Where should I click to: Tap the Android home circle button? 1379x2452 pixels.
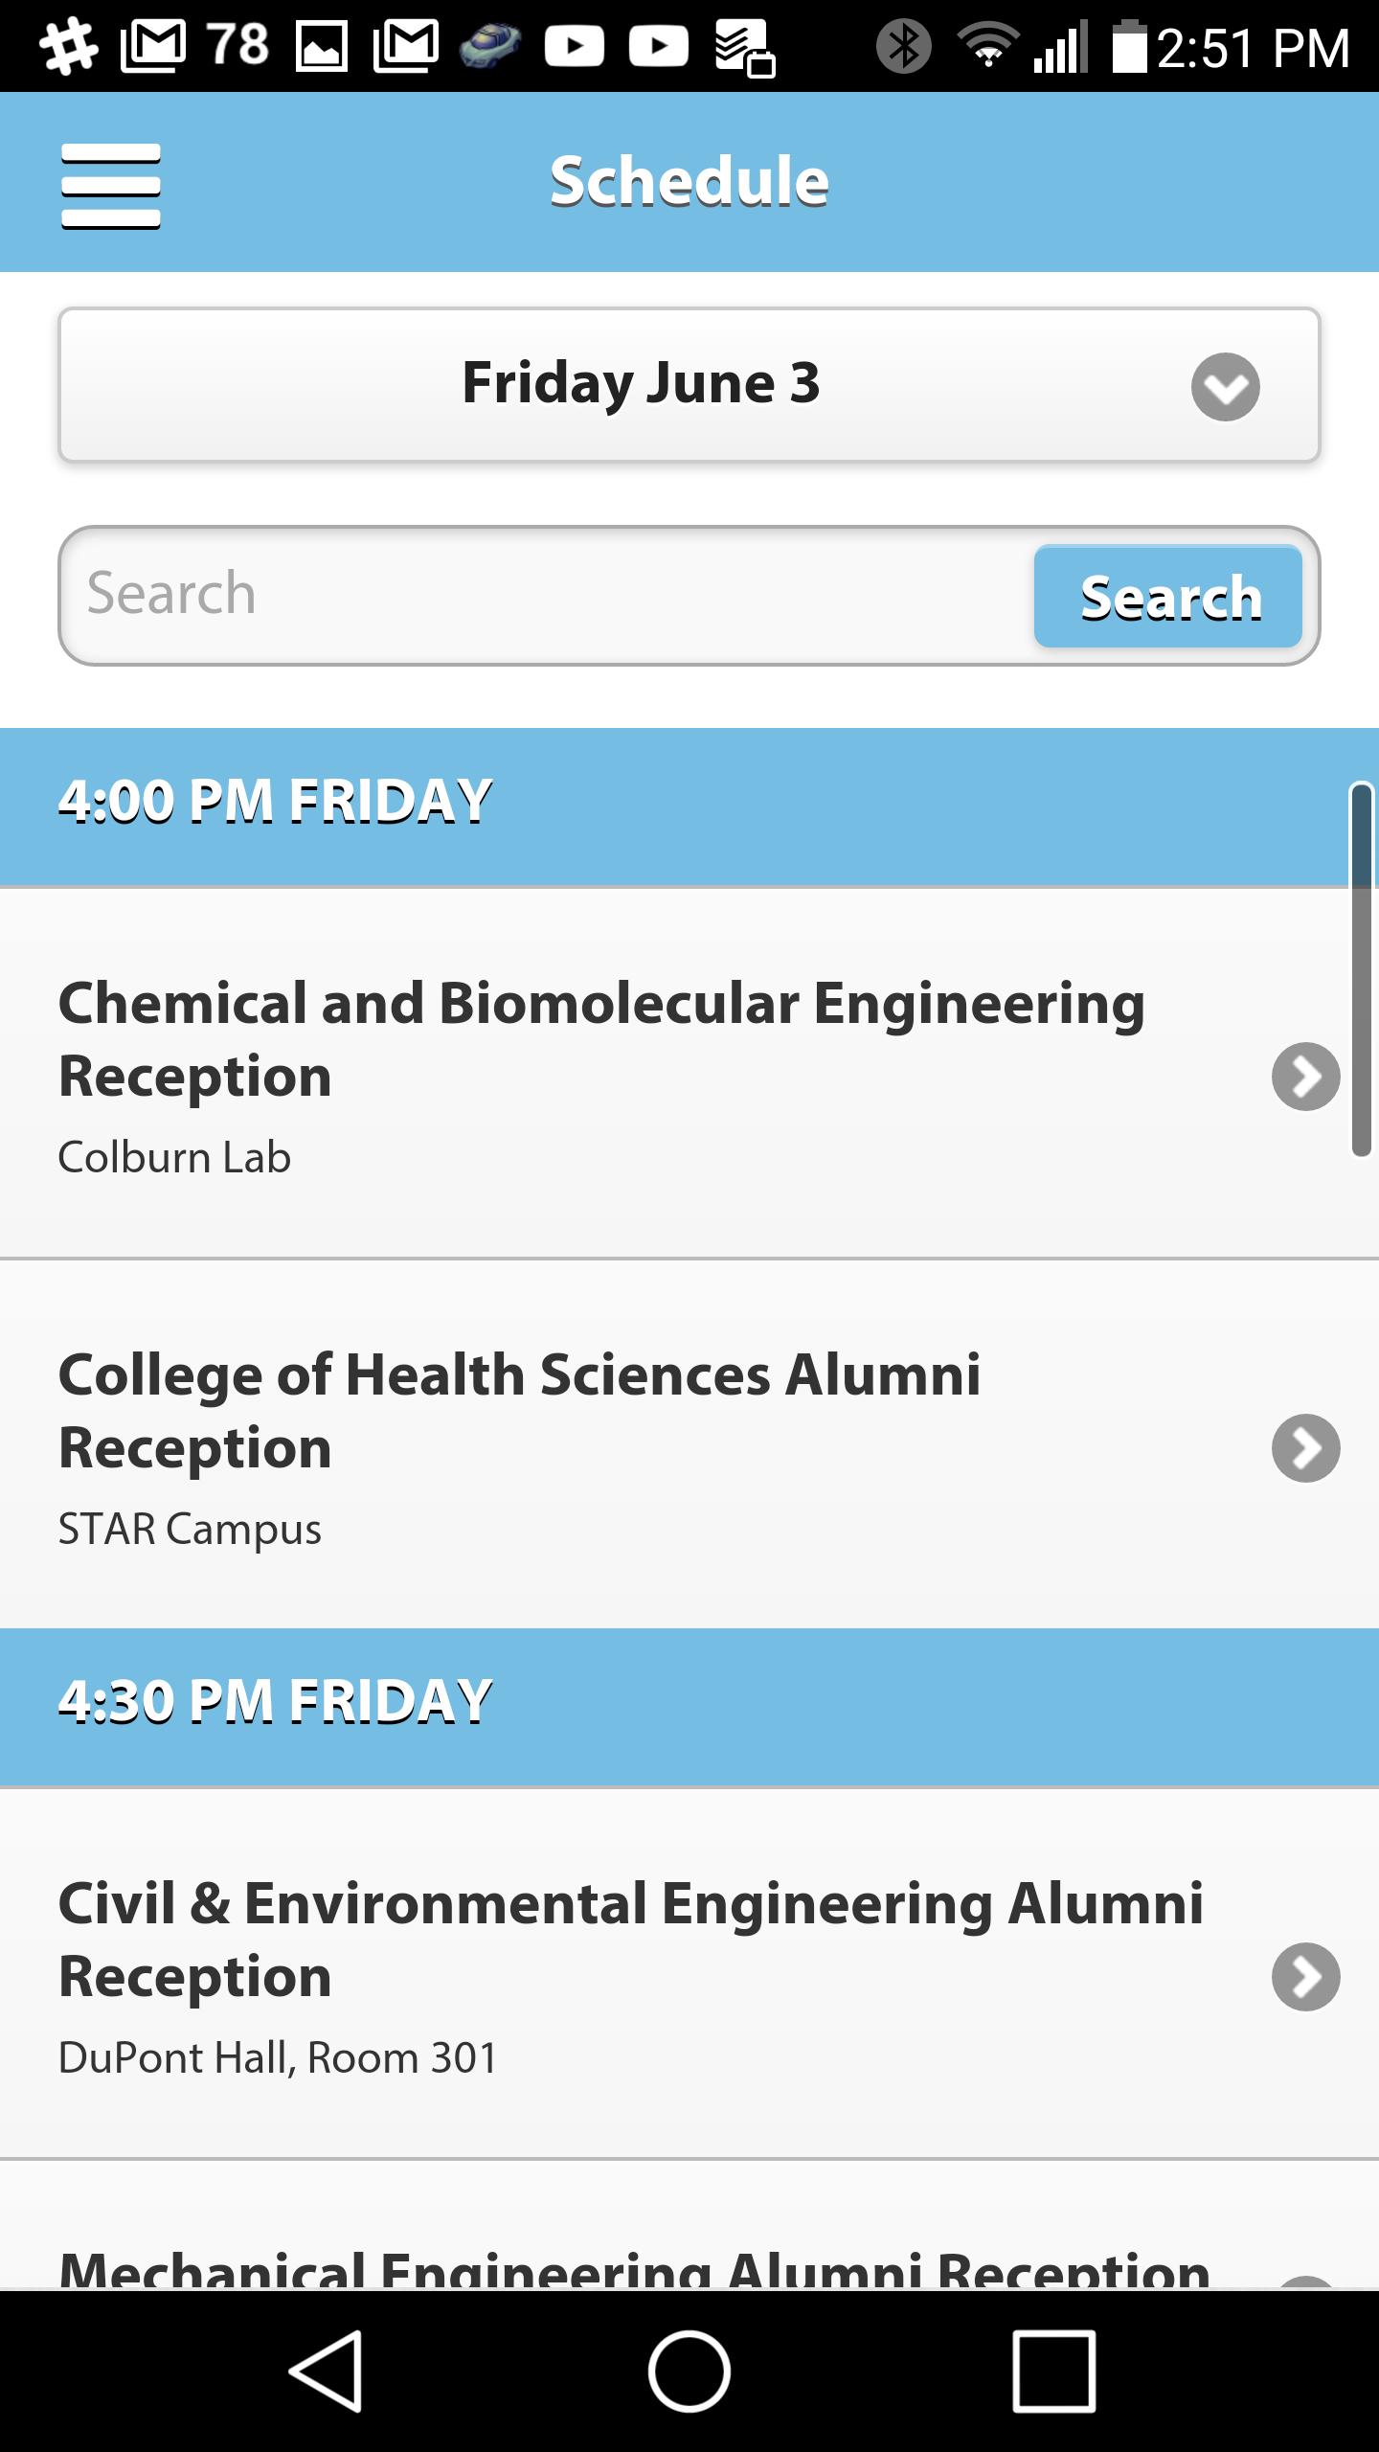tap(689, 2372)
